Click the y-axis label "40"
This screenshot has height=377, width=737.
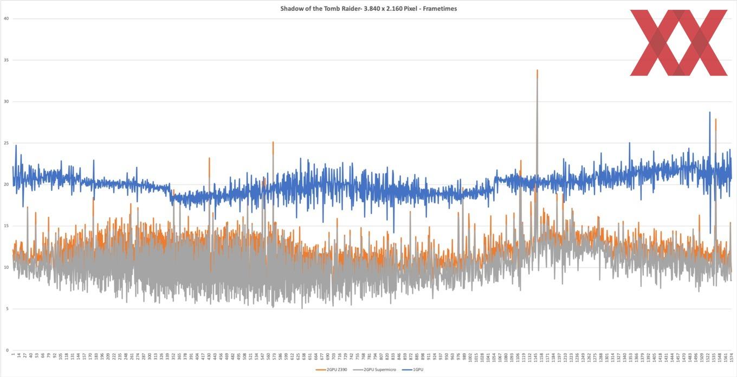click(x=6, y=18)
